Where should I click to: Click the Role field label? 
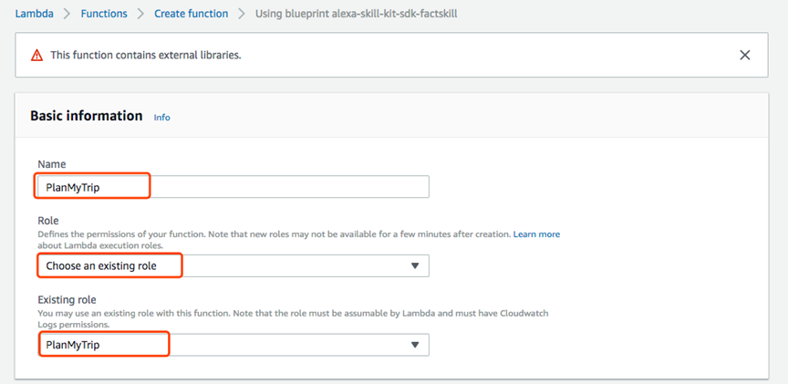48,221
